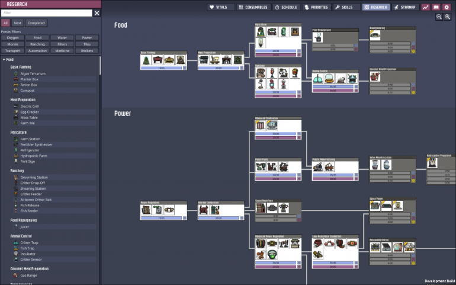Click first icon in Renewable Energy node
The width and height of the screenshot is (456, 285).
(375, 247)
